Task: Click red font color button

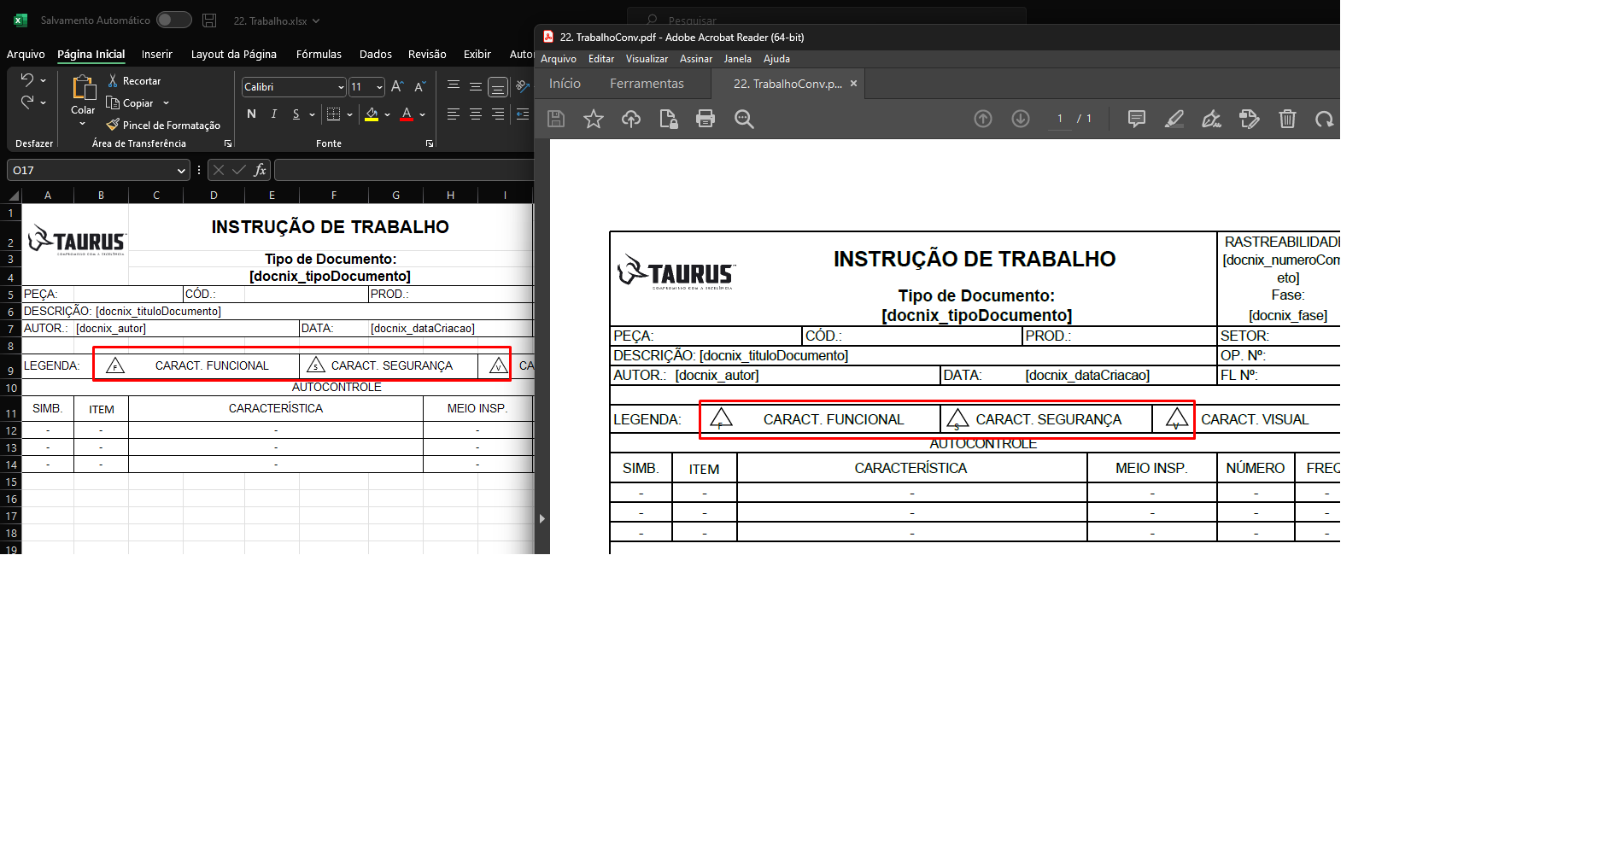Action: coord(407,114)
